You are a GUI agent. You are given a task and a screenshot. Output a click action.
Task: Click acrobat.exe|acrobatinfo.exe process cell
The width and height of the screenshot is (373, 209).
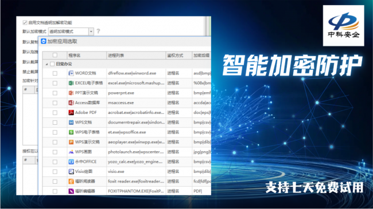click(x=136, y=113)
